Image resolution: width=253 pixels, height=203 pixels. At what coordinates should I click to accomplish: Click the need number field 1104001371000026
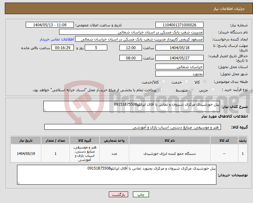(x=179, y=25)
